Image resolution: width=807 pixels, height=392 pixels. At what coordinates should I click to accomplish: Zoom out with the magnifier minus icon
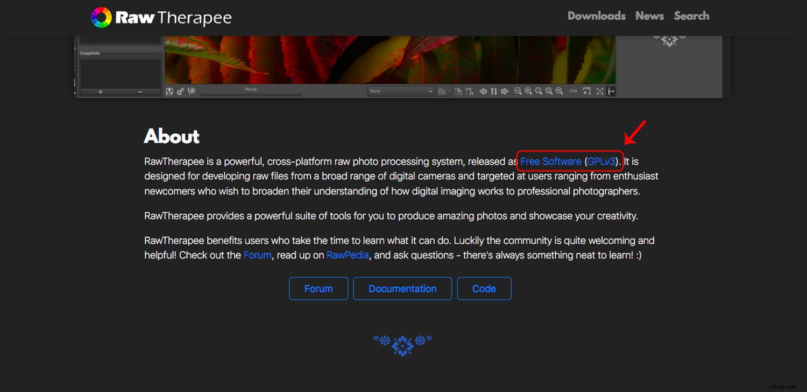pos(518,91)
